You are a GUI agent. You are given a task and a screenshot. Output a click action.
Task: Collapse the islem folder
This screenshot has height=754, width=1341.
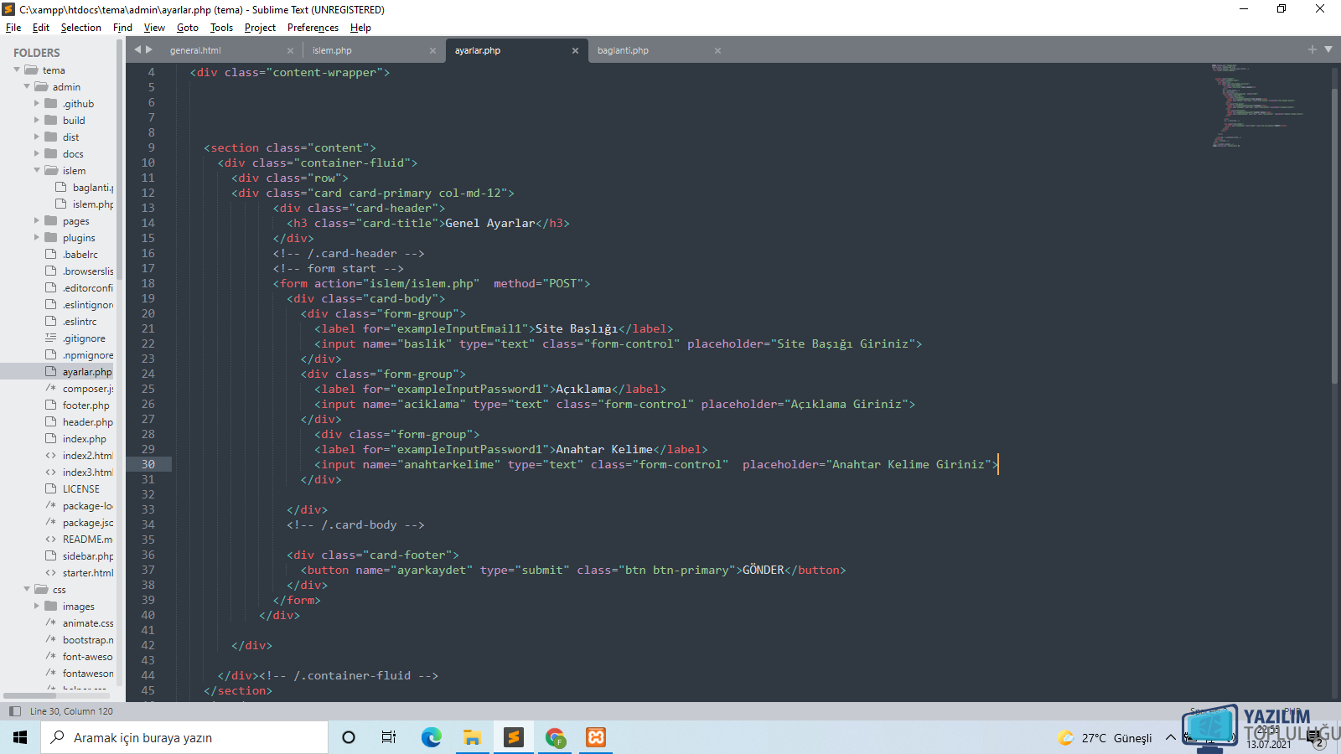[x=37, y=171]
